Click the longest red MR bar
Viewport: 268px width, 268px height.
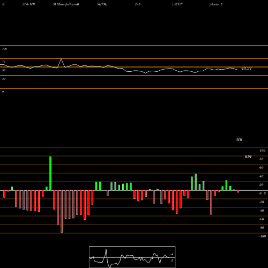[62, 211]
